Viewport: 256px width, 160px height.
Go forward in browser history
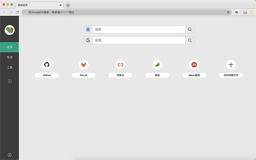tap(11, 12)
